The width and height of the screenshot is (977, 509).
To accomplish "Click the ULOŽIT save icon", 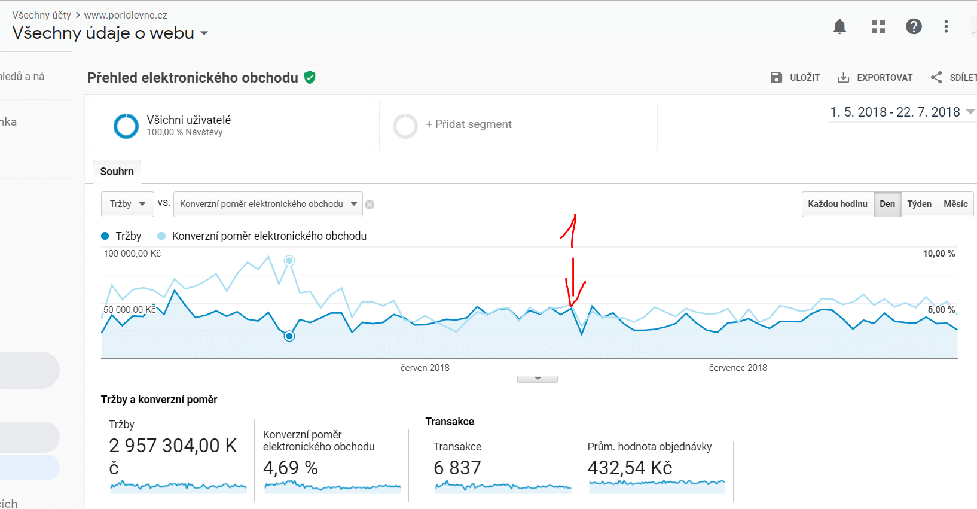I will click(776, 77).
